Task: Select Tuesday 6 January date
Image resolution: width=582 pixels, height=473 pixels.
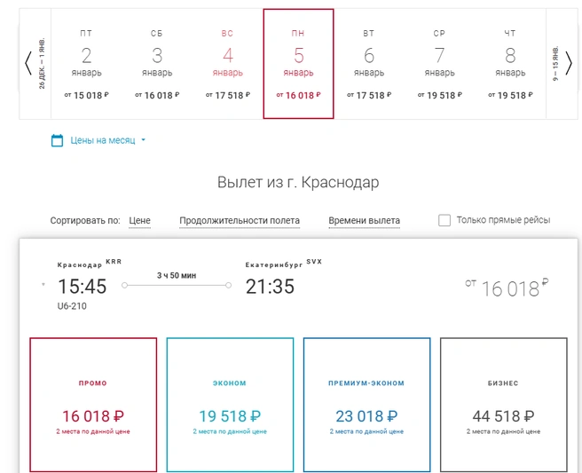Action: [369, 64]
